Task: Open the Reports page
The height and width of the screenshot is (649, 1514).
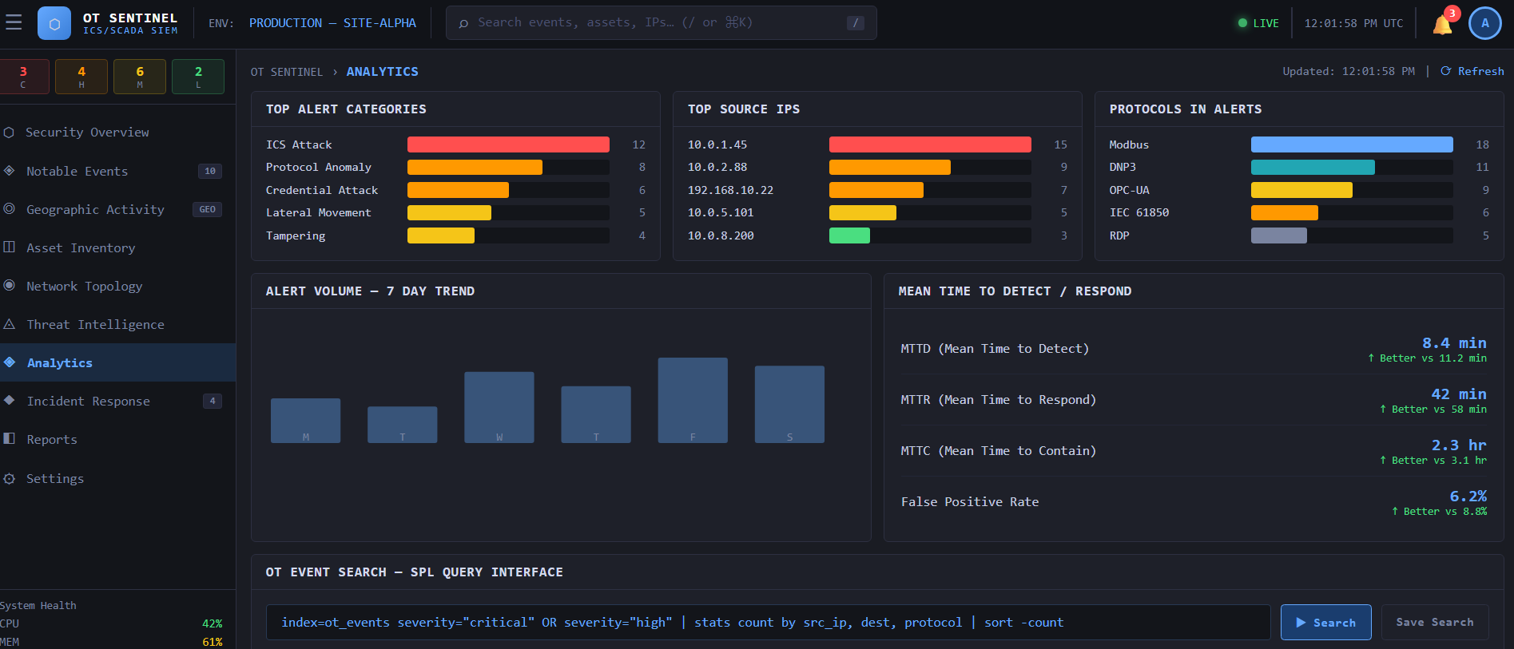Action: pos(117,439)
